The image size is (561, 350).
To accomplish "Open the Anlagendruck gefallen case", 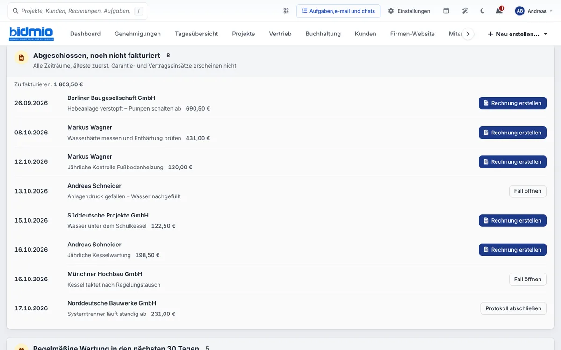I will pos(527,191).
